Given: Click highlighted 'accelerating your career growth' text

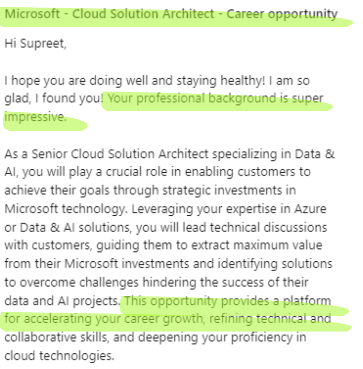Looking at the screenshot, I should point(114,319).
